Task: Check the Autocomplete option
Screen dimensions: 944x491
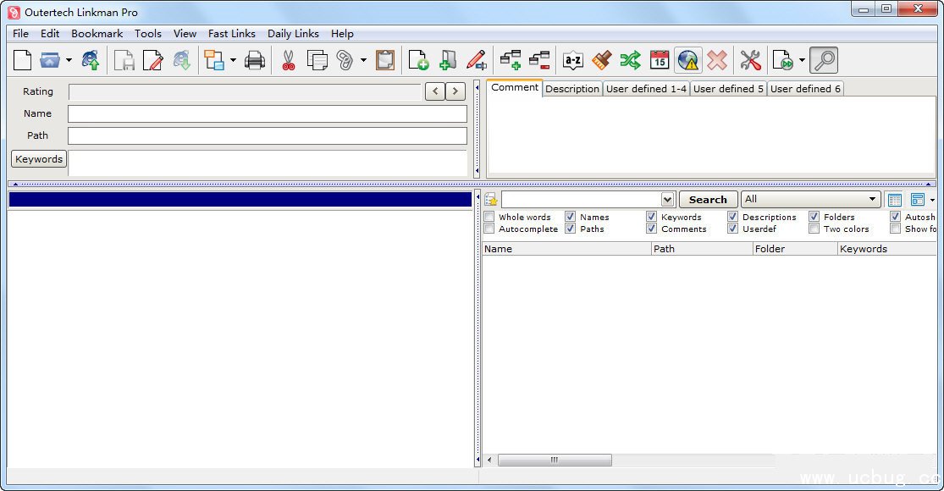Action: point(489,229)
